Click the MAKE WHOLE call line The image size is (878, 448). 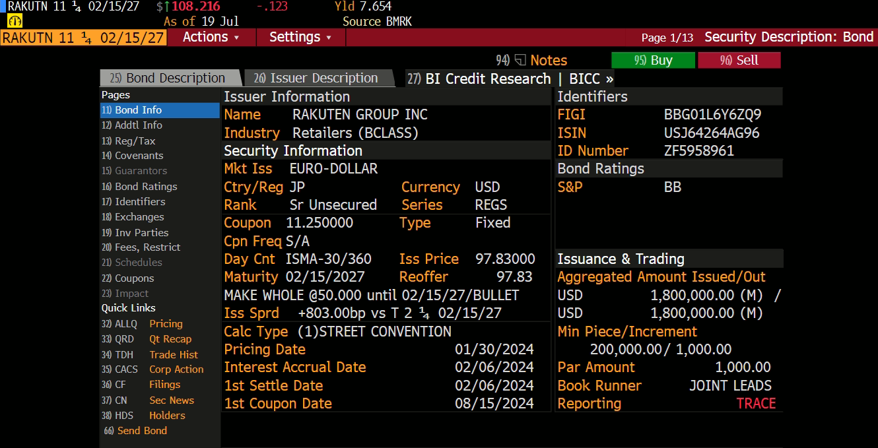tap(372, 295)
